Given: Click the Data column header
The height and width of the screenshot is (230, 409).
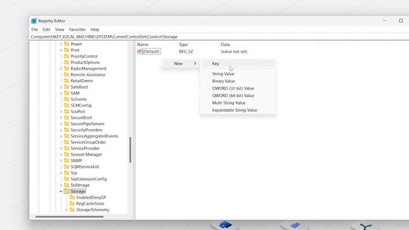Looking at the screenshot, I should (226, 45).
